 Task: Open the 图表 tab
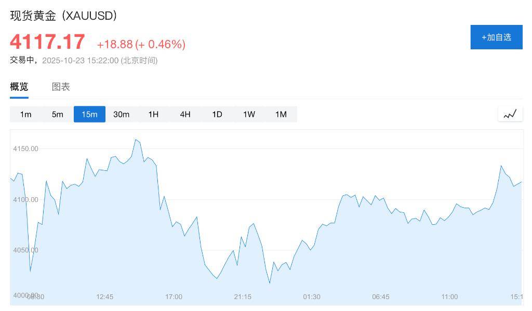61,87
